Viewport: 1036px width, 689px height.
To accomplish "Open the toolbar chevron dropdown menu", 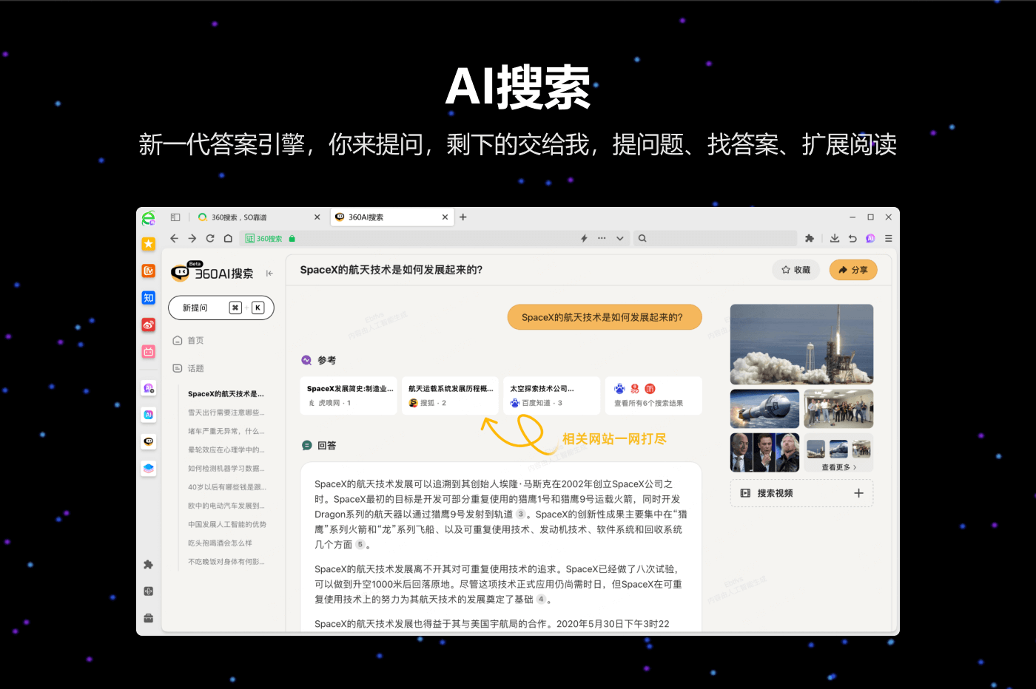I will [620, 238].
